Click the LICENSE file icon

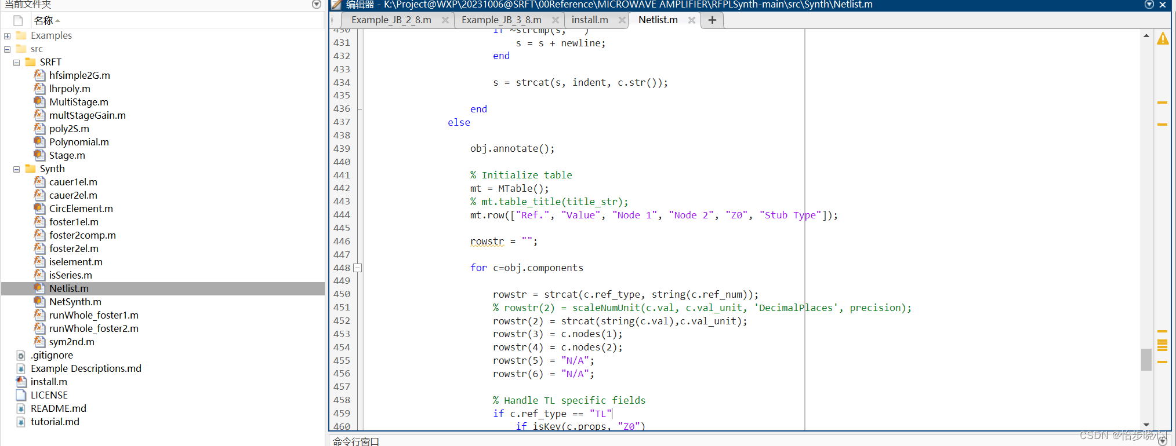tap(21, 395)
